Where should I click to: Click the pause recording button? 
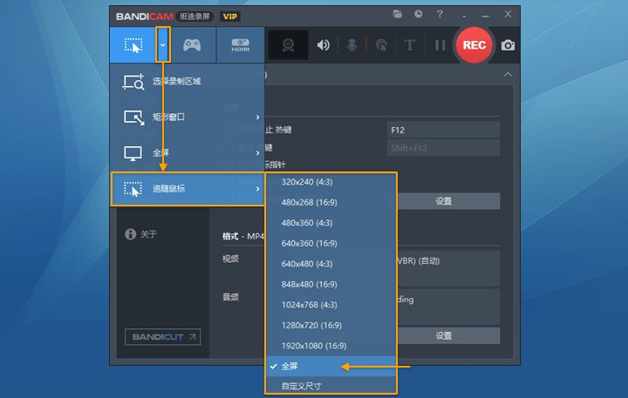[x=440, y=44]
